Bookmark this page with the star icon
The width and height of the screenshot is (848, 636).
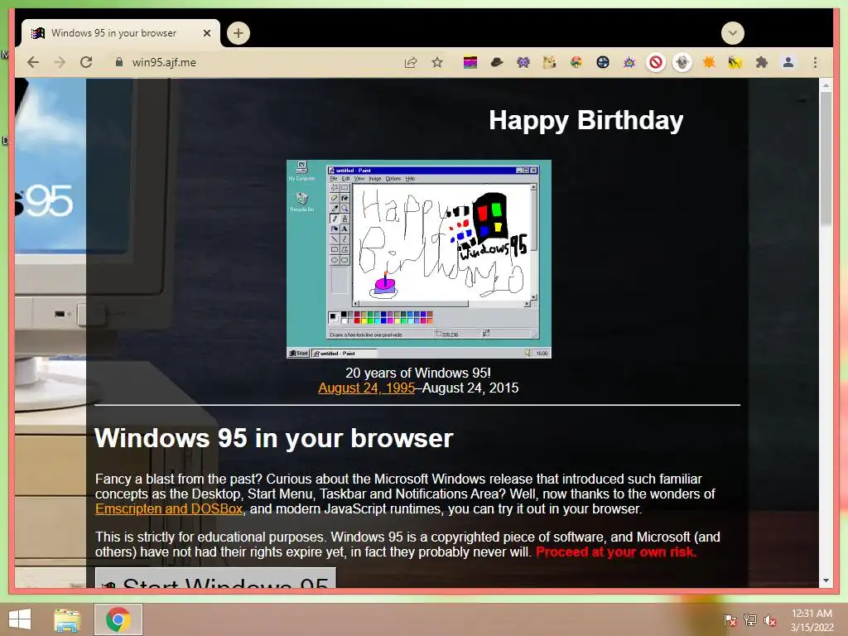[x=437, y=62]
